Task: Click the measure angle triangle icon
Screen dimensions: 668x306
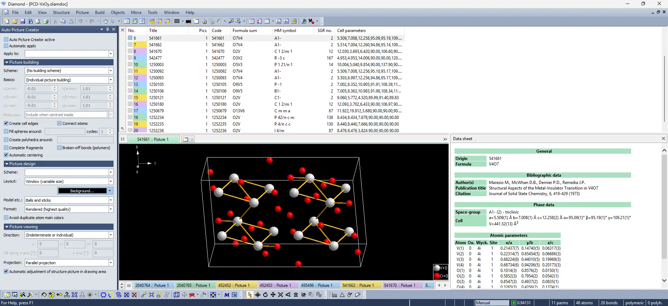Action: click(x=342, y=295)
